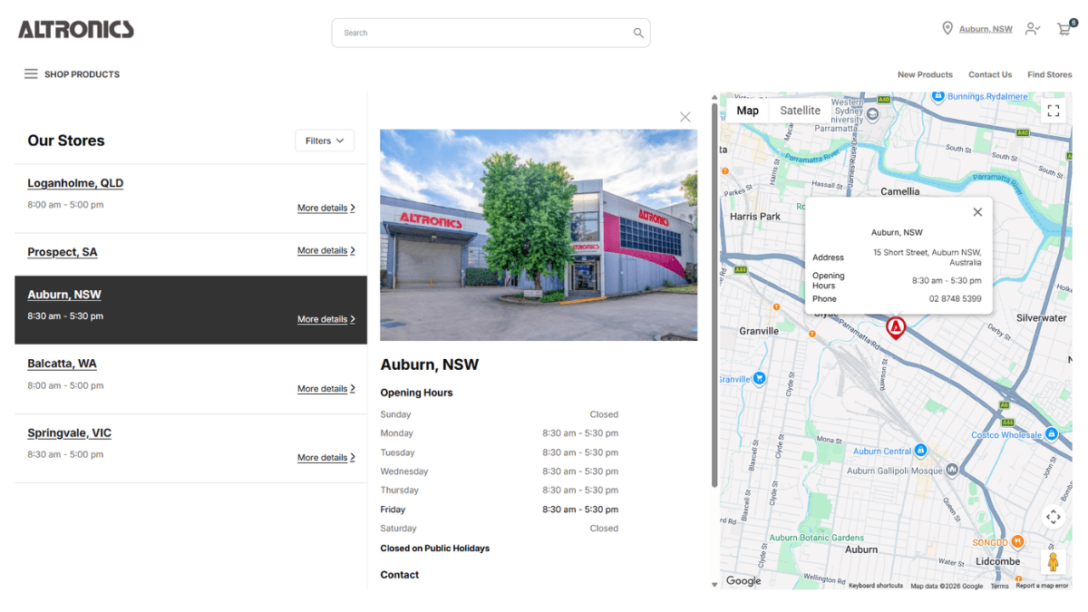Toggle fullscreen map view
The width and height of the screenshot is (1088, 612).
tap(1054, 111)
